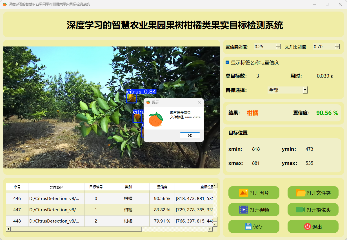
Task: Toggle 显示标签名称与置信度 checkbox
Action: pos(228,63)
